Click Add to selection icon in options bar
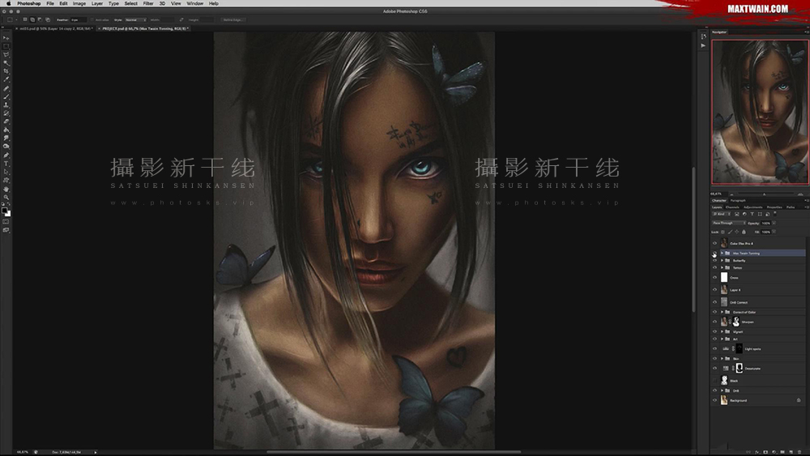Viewport: 810px width, 456px height. [x=32, y=19]
